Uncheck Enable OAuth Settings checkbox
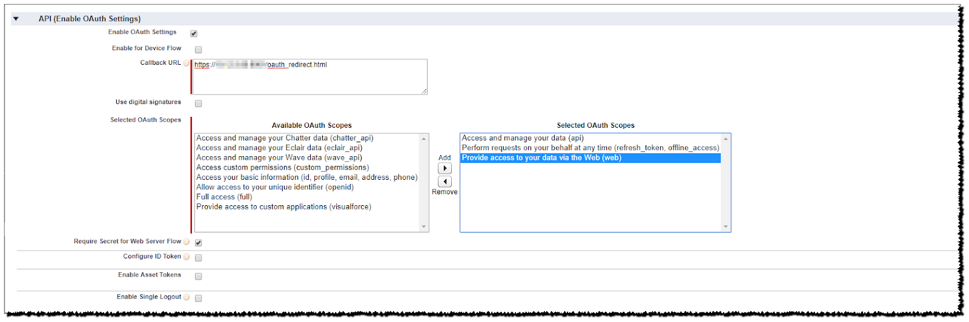The height and width of the screenshot is (322, 969). (x=194, y=33)
